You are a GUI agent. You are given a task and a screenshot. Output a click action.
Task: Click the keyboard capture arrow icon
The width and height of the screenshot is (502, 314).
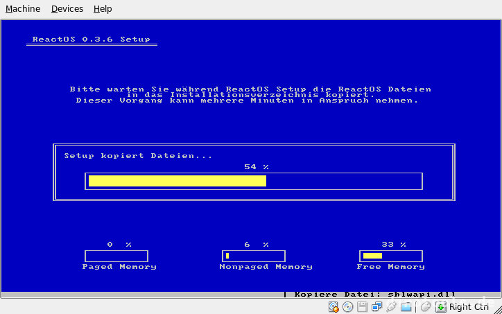click(x=440, y=307)
